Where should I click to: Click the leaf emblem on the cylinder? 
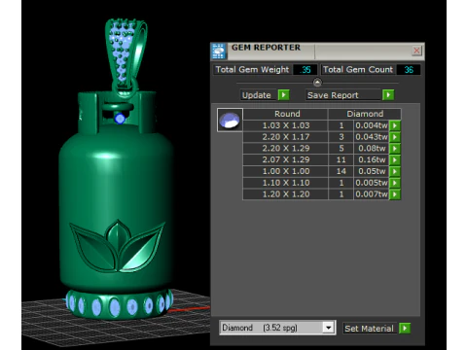118,246
